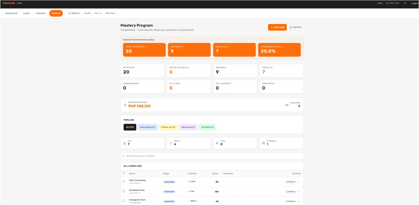Click the Fully Paid stat card
Image resolution: width=419 pixels, height=205 pixels.
coord(189,87)
